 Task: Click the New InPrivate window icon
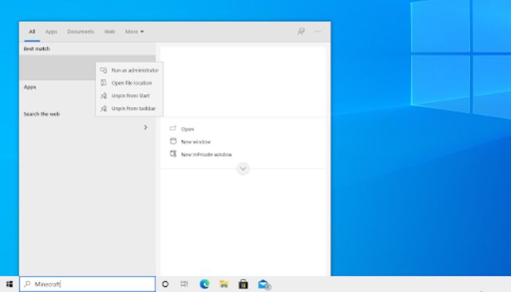coord(173,153)
